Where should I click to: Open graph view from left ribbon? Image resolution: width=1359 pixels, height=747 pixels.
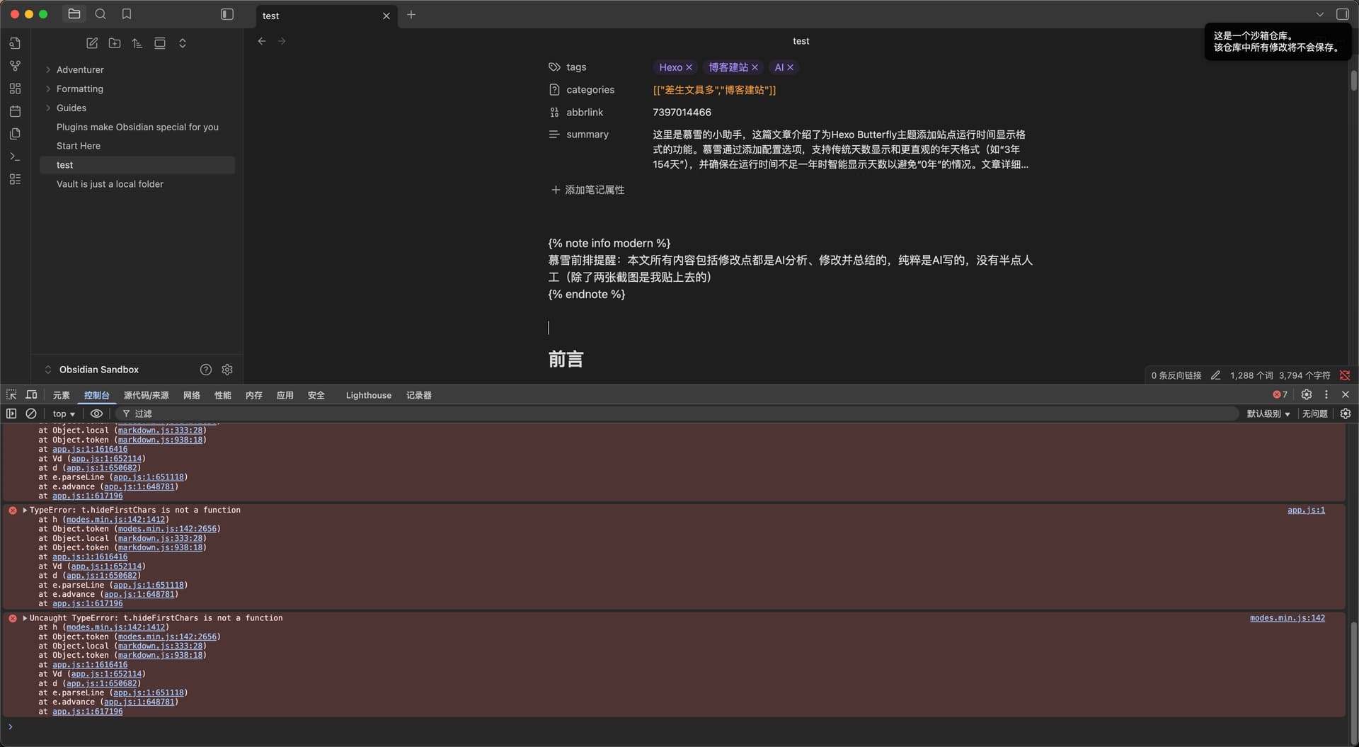coord(15,66)
